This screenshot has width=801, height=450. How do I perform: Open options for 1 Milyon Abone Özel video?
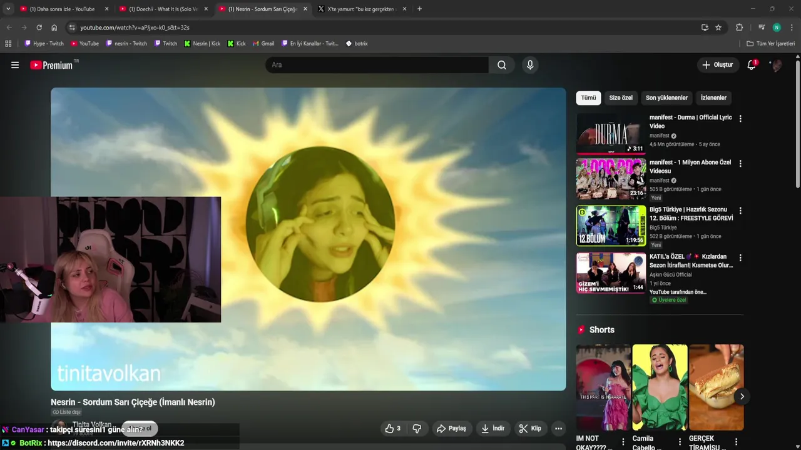pyautogui.click(x=740, y=163)
